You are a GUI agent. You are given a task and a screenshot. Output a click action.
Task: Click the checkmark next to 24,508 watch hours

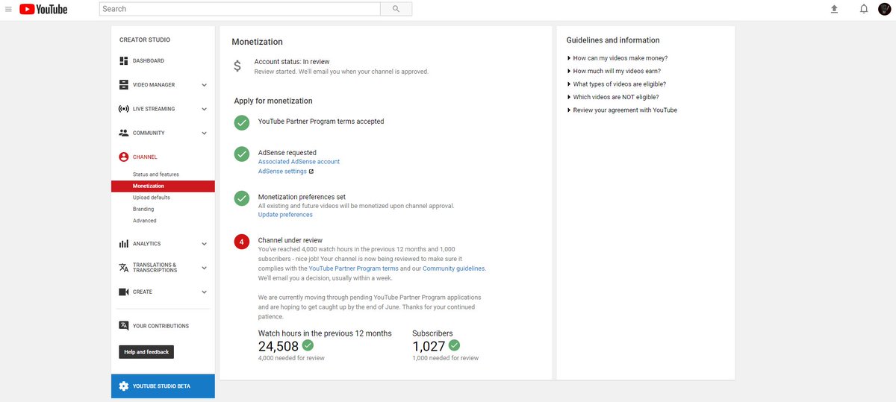308,345
